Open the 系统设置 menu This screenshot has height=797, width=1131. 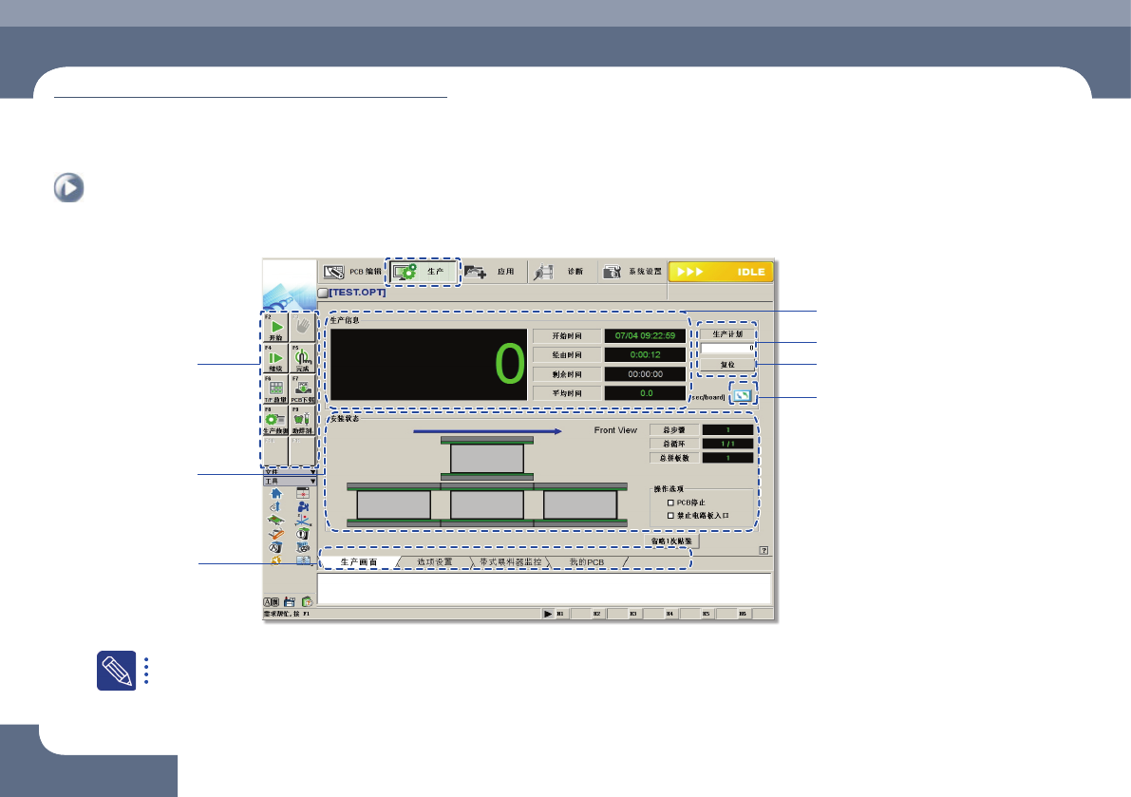coord(631,272)
